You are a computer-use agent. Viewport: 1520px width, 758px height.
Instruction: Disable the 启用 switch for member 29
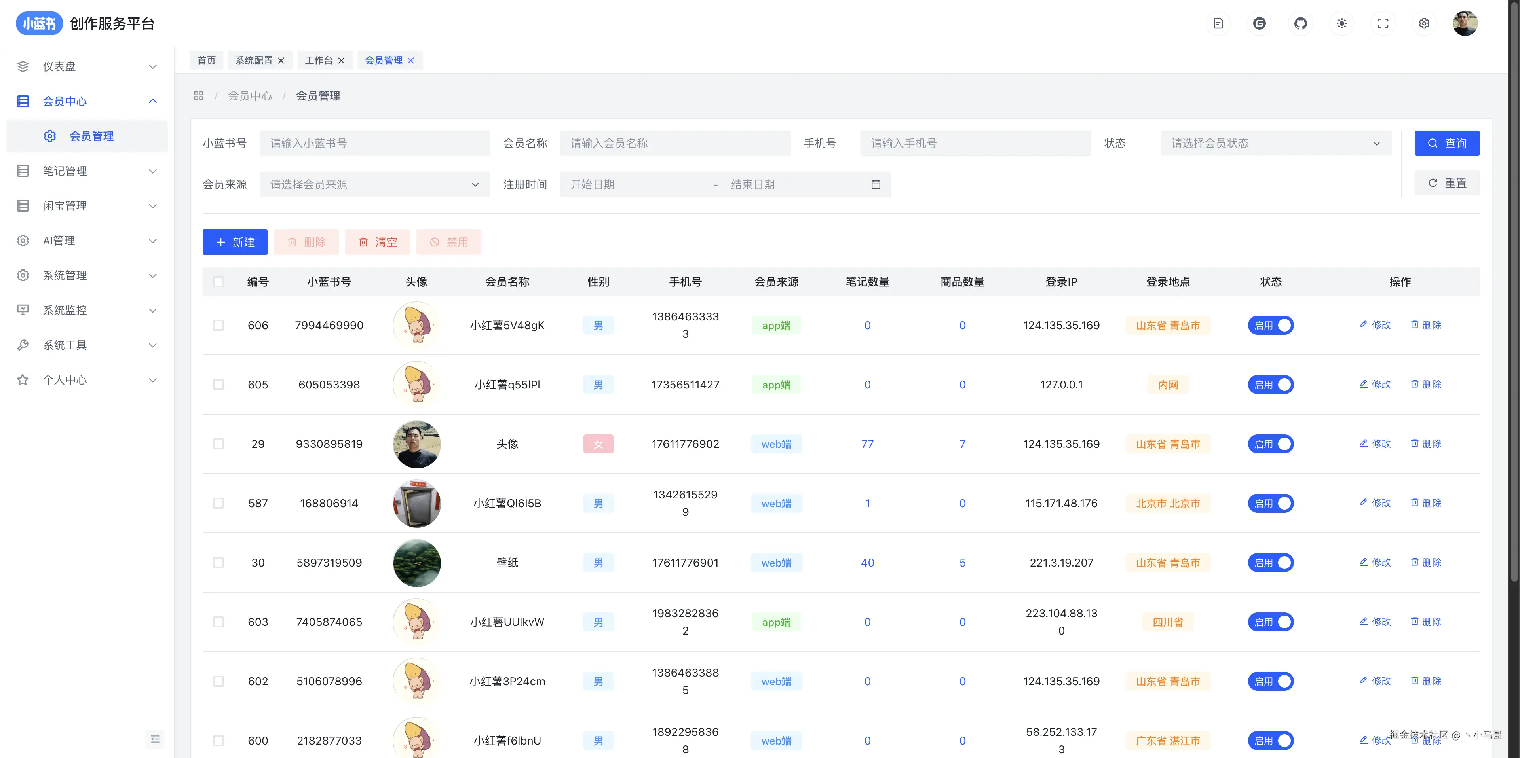[1270, 443]
